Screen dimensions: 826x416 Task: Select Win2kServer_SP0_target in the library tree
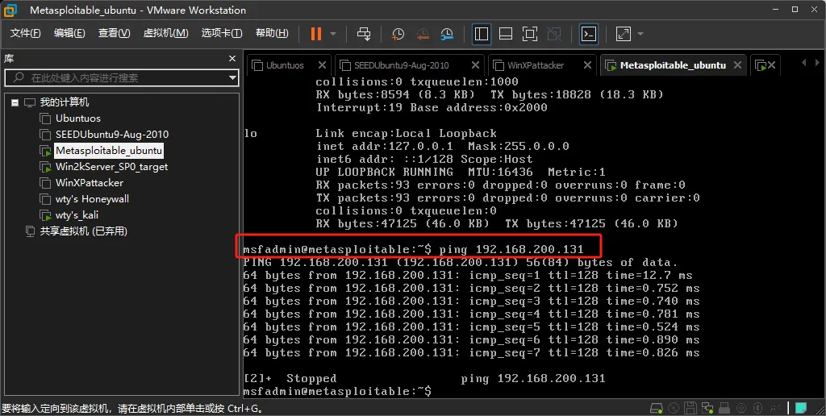pos(111,167)
